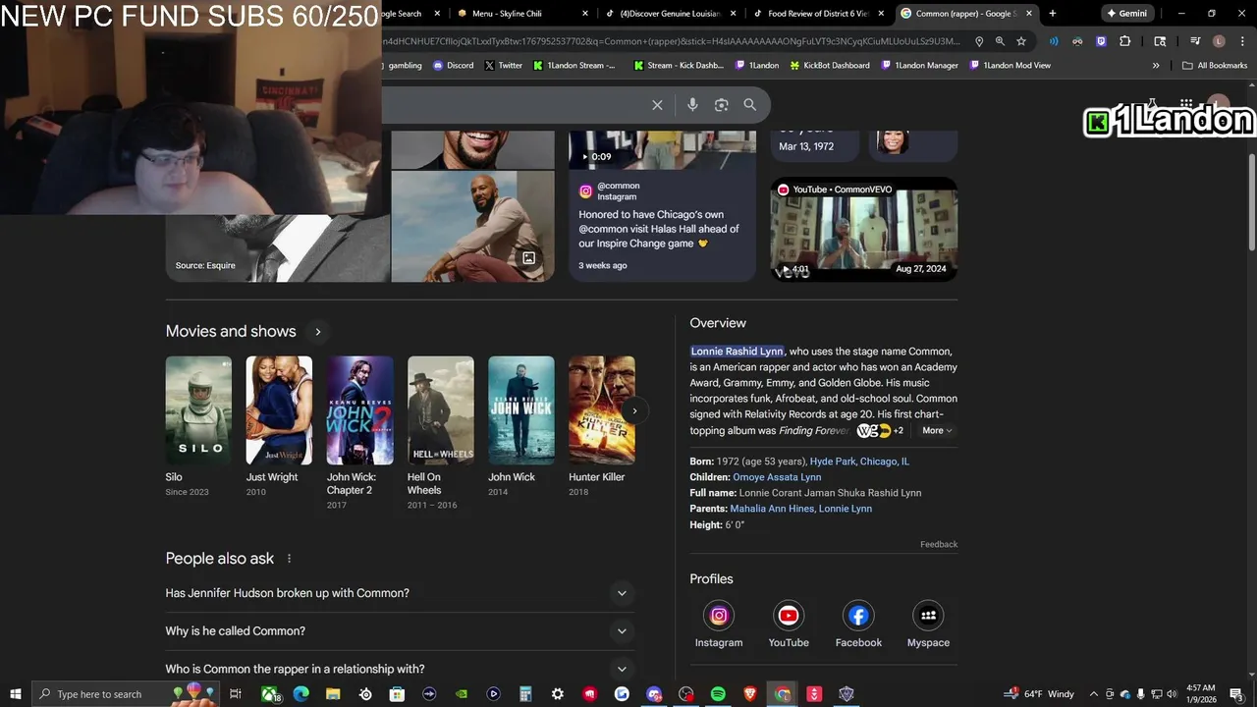Open the notification center icon
Viewport: 1257px width, 707px height.
[1236, 694]
